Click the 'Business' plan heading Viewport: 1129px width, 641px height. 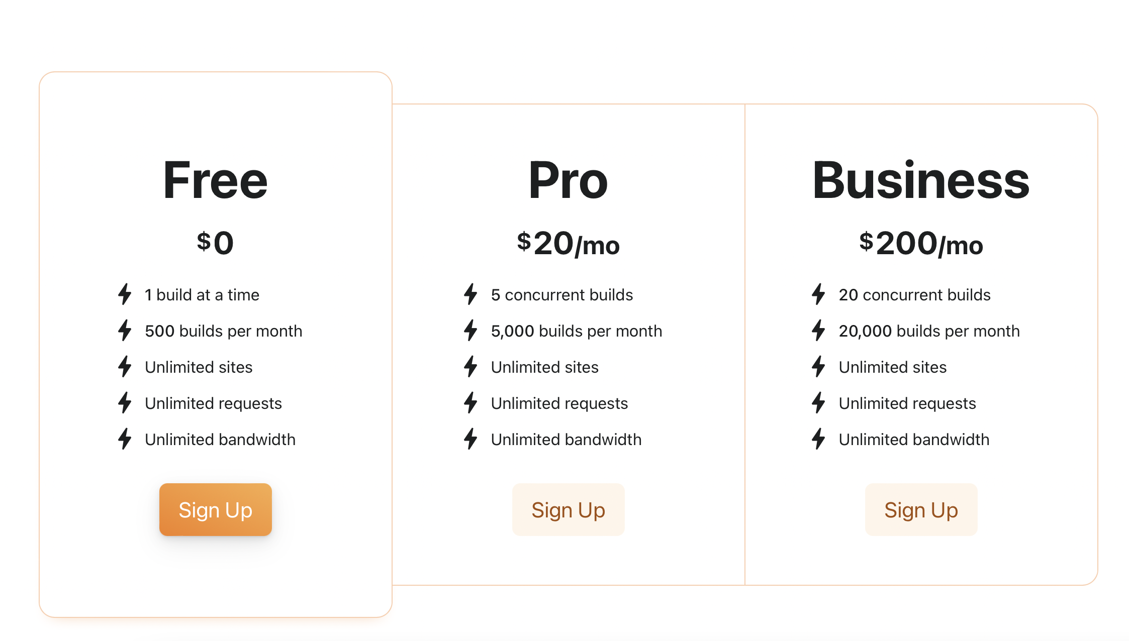click(921, 181)
